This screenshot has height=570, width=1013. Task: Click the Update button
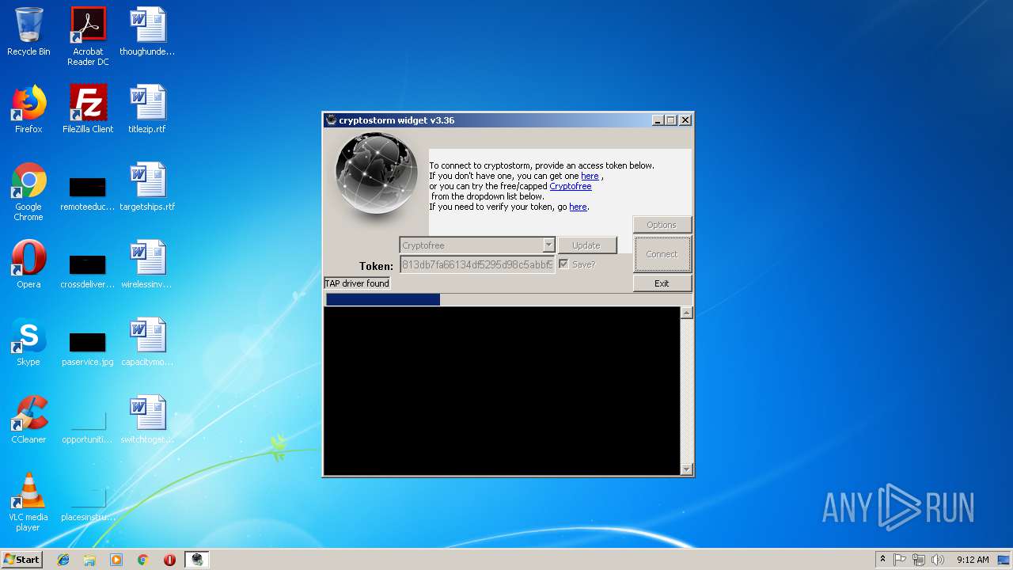click(x=586, y=245)
